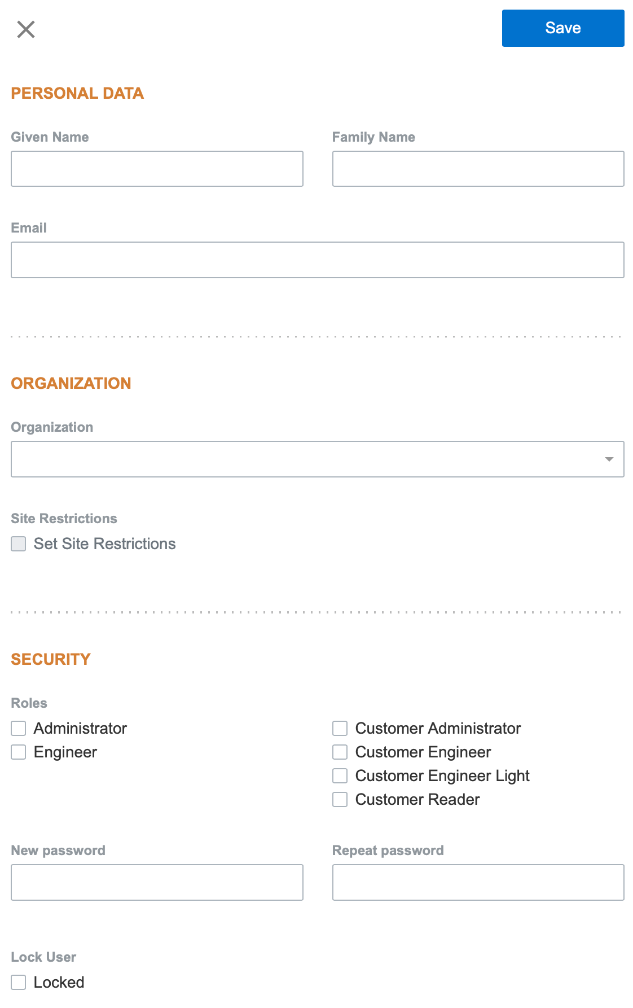
Task: Check the Administrator role
Action: [x=19, y=729]
